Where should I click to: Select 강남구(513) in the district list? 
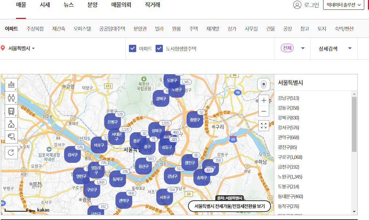point(288,98)
